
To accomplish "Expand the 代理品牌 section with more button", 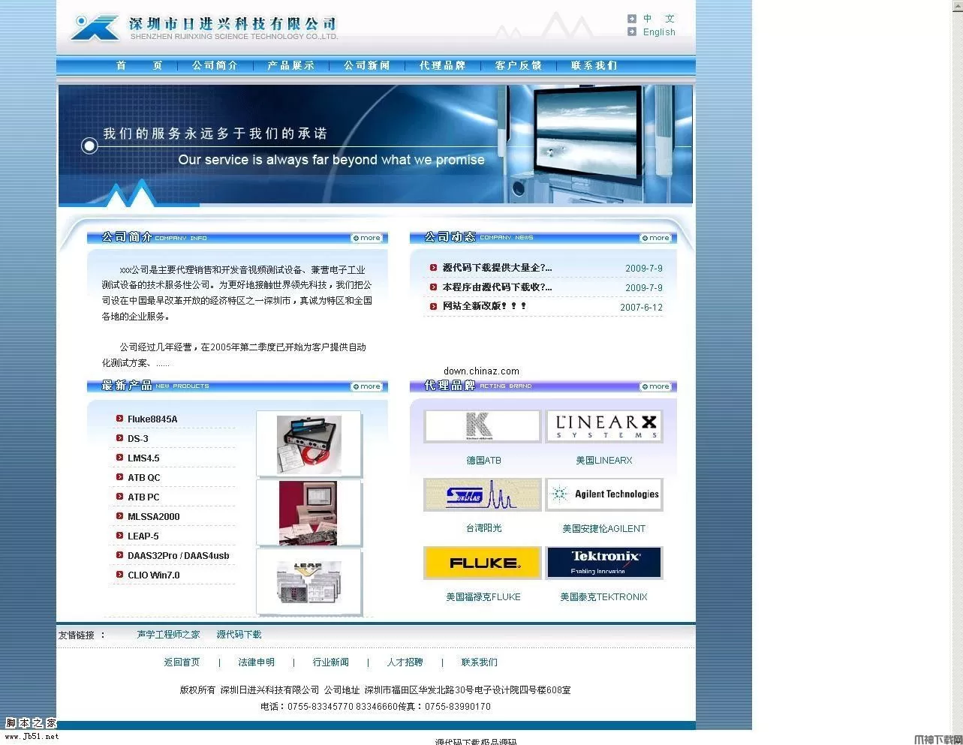I will pyautogui.click(x=656, y=386).
